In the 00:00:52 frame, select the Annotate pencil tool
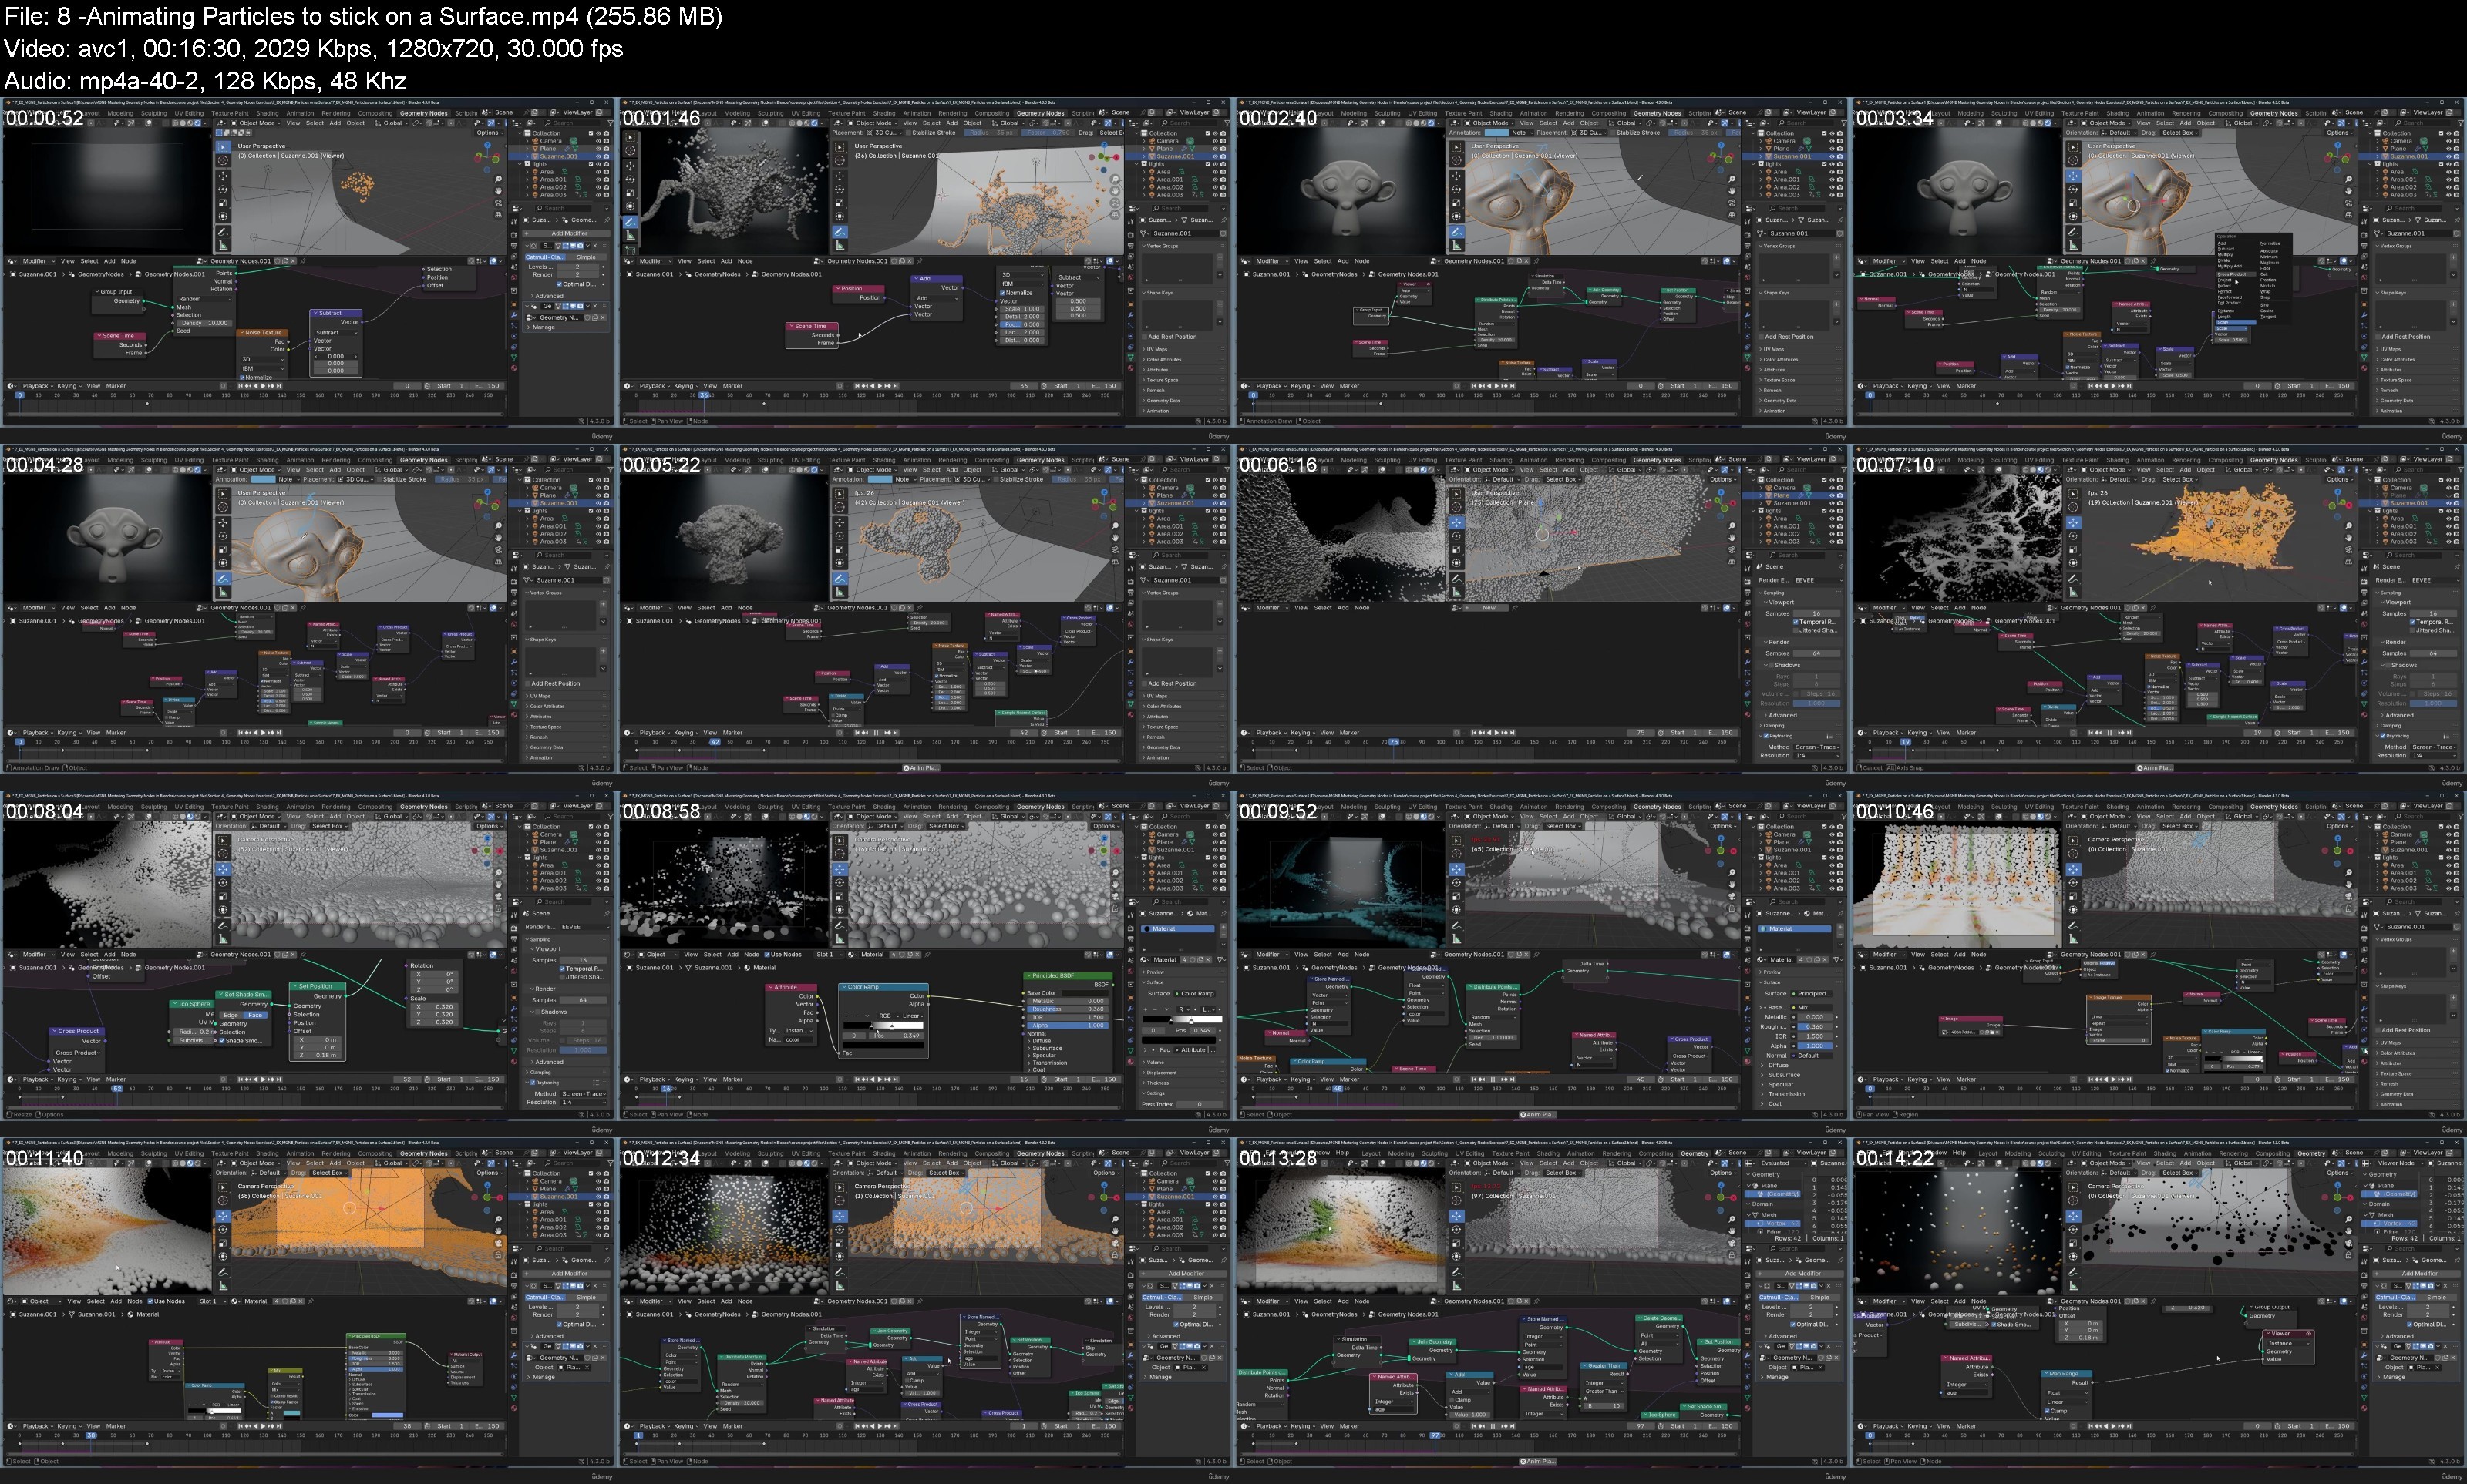 pos(223,233)
